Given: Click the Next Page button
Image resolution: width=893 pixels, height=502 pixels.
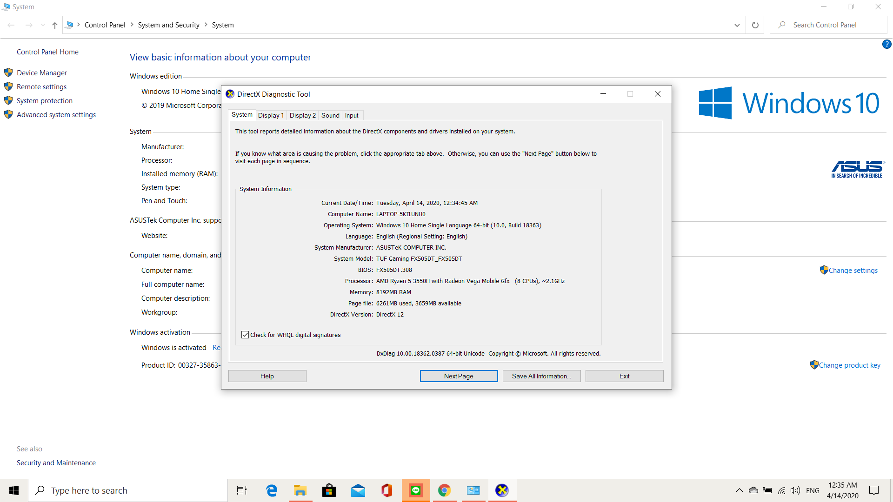Looking at the screenshot, I should (x=459, y=376).
